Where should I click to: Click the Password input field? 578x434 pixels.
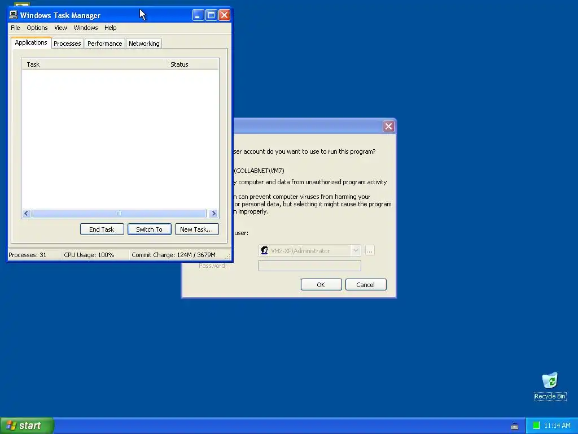pos(310,266)
